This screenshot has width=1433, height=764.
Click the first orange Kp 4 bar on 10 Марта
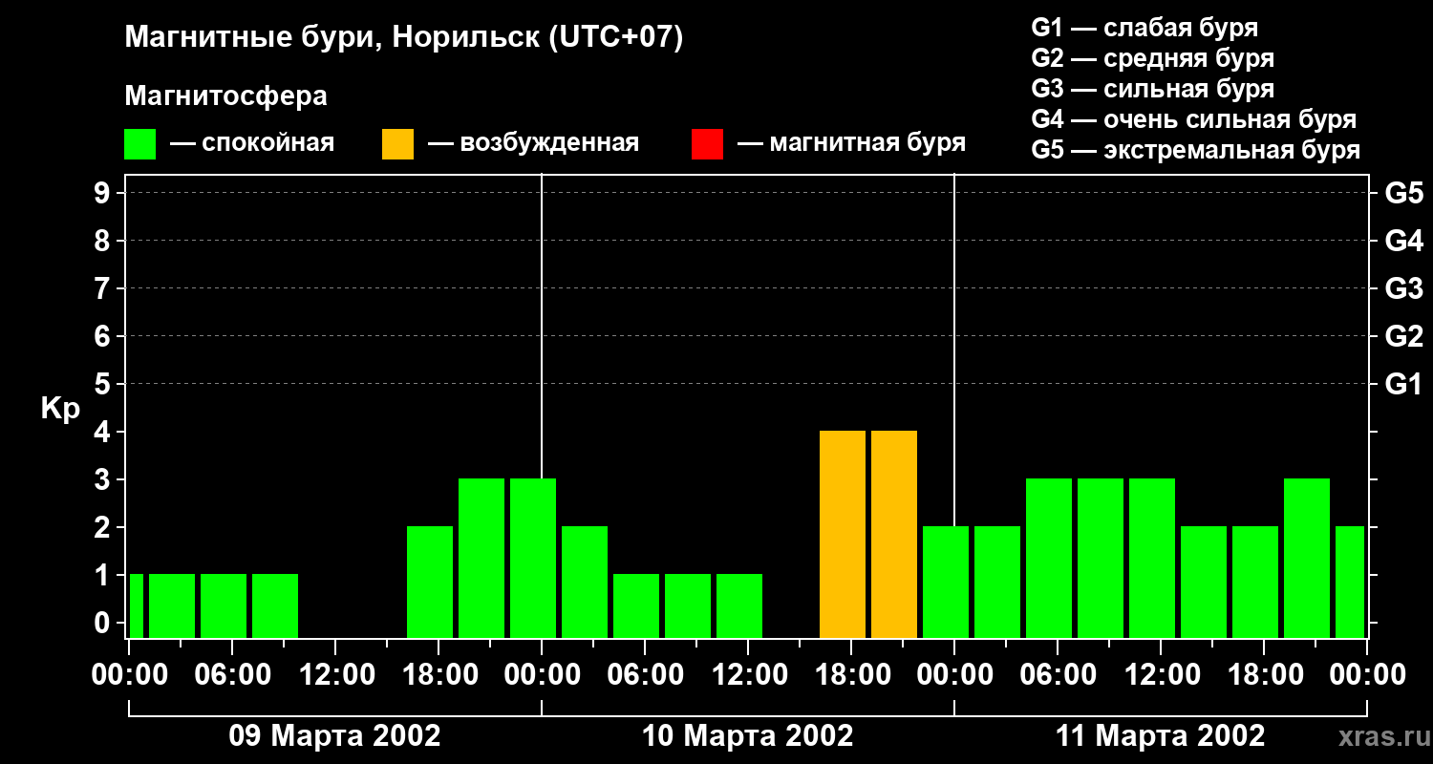click(x=843, y=534)
